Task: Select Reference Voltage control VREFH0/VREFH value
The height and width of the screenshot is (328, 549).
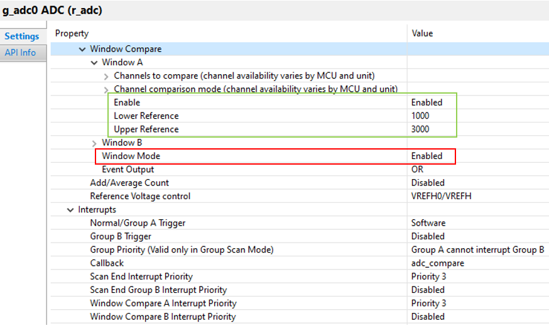Action: [441, 196]
